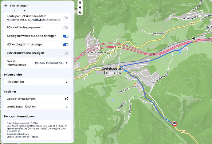
Task: Open Lokale Daten löschen chevron
Action: (x=67, y=107)
